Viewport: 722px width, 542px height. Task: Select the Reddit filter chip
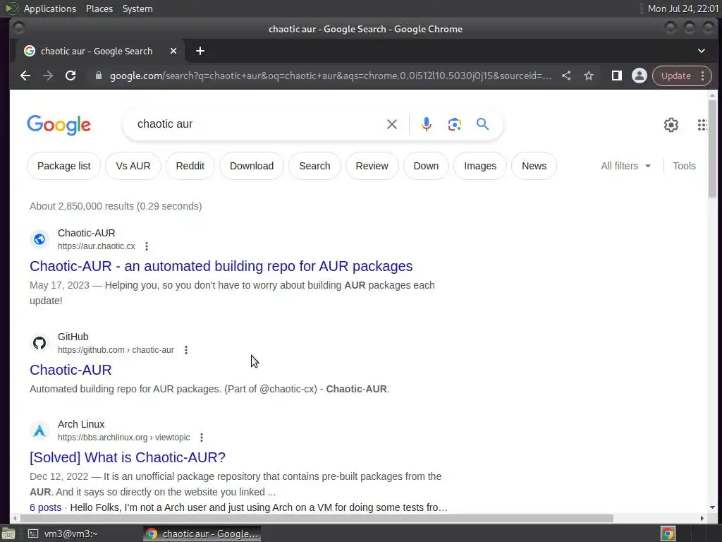coord(190,166)
